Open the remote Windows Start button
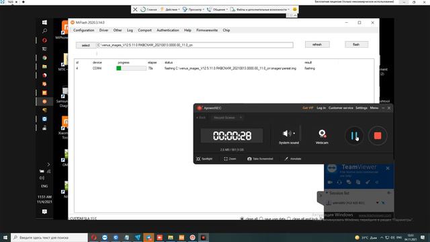 point(44,22)
